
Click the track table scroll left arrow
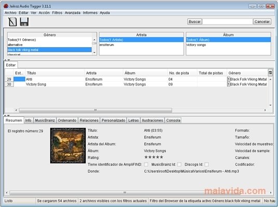click(16, 110)
